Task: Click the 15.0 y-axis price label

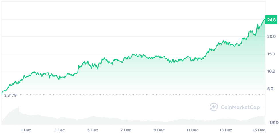Action: tap(271, 54)
